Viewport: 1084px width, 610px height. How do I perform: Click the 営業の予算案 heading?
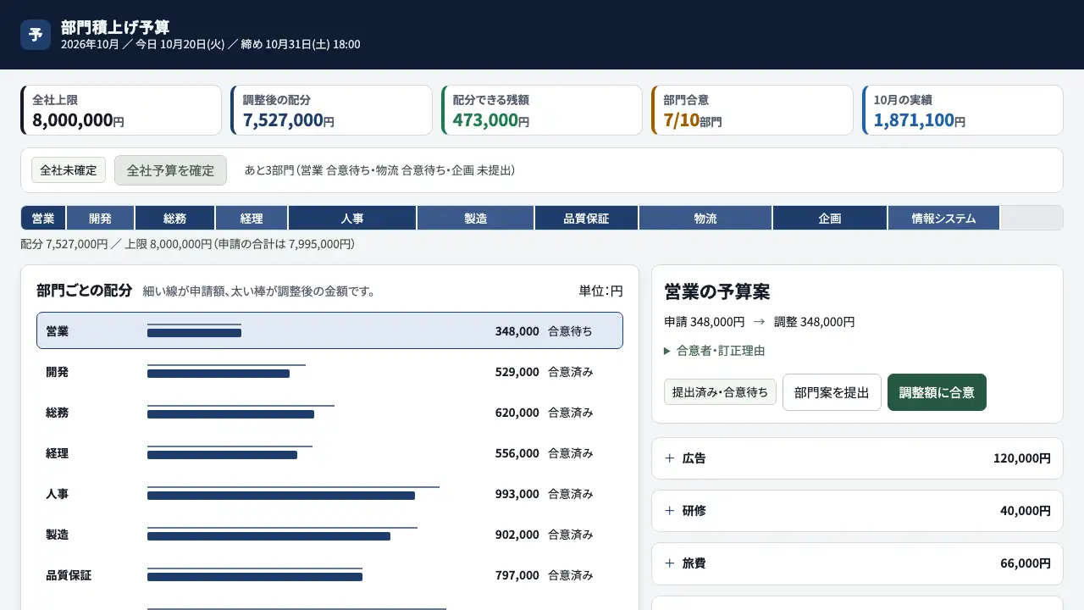point(717,291)
